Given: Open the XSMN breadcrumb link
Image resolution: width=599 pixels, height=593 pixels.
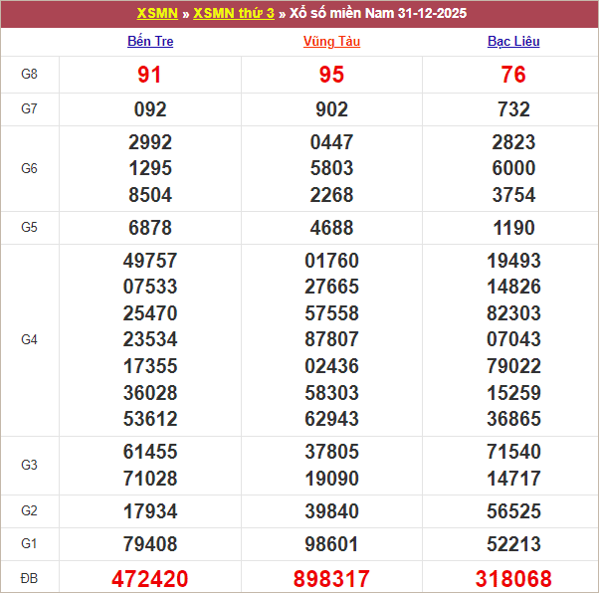Looking at the screenshot, I should pos(157,13).
